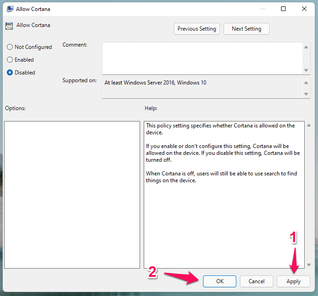318x296 pixels.
Task: Click inside the Comment text box
Action: pyautogui.click(x=202, y=58)
